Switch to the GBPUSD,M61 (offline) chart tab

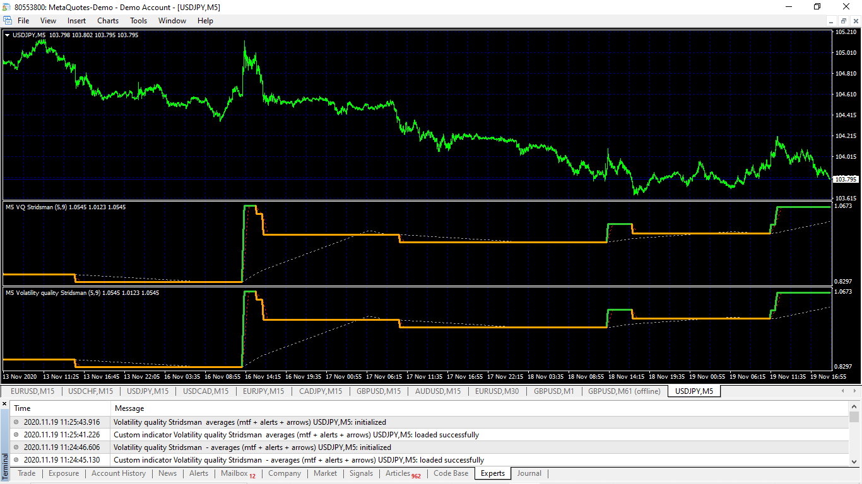624,391
